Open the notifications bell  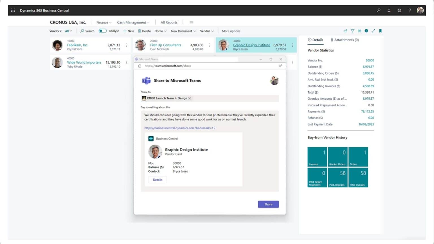coord(389,10)
